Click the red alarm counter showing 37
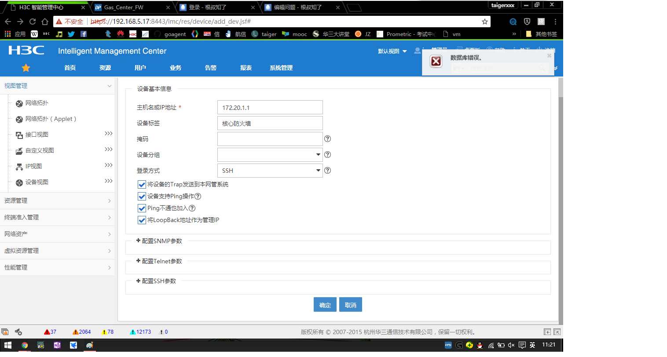 50,332
